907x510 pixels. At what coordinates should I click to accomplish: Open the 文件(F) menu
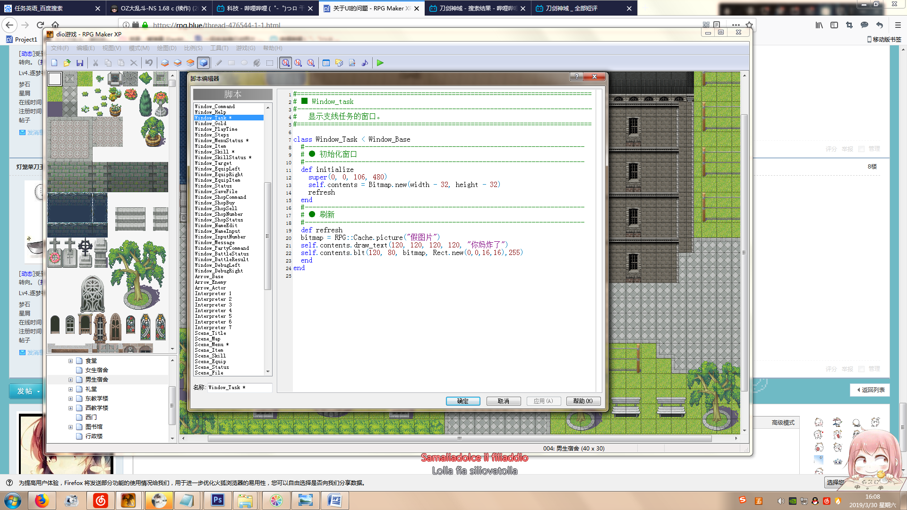point(60,48)
